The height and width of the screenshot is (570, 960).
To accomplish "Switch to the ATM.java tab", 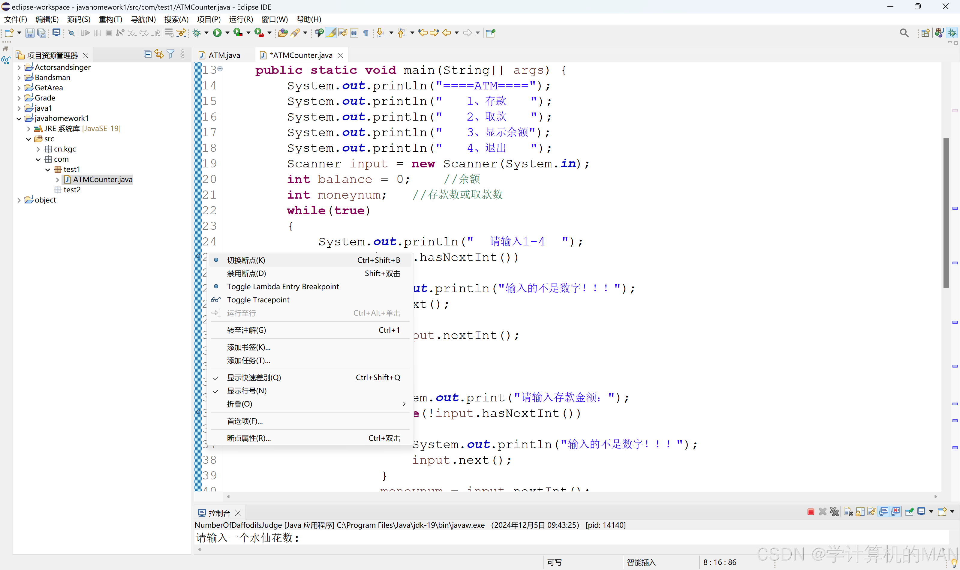I will (x=224, y=55).
